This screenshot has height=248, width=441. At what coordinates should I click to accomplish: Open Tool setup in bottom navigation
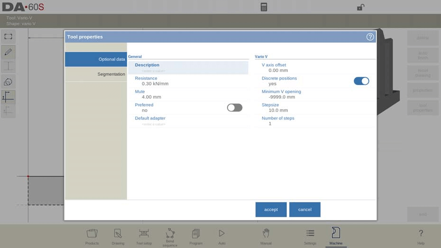tap(144, 237)
